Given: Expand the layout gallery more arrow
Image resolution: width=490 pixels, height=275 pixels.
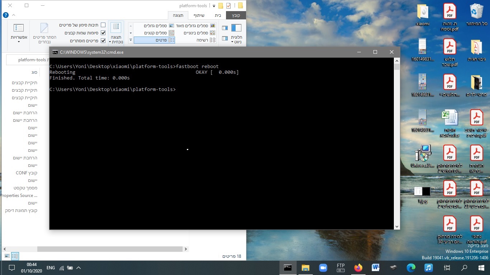Looking at the screenshot, I should pyautogui.click(x=131, y=40).
